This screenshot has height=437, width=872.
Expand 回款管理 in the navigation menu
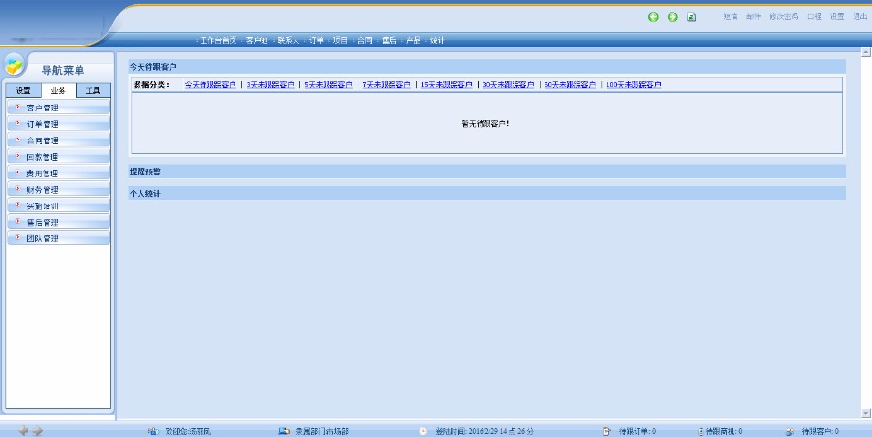58,157
